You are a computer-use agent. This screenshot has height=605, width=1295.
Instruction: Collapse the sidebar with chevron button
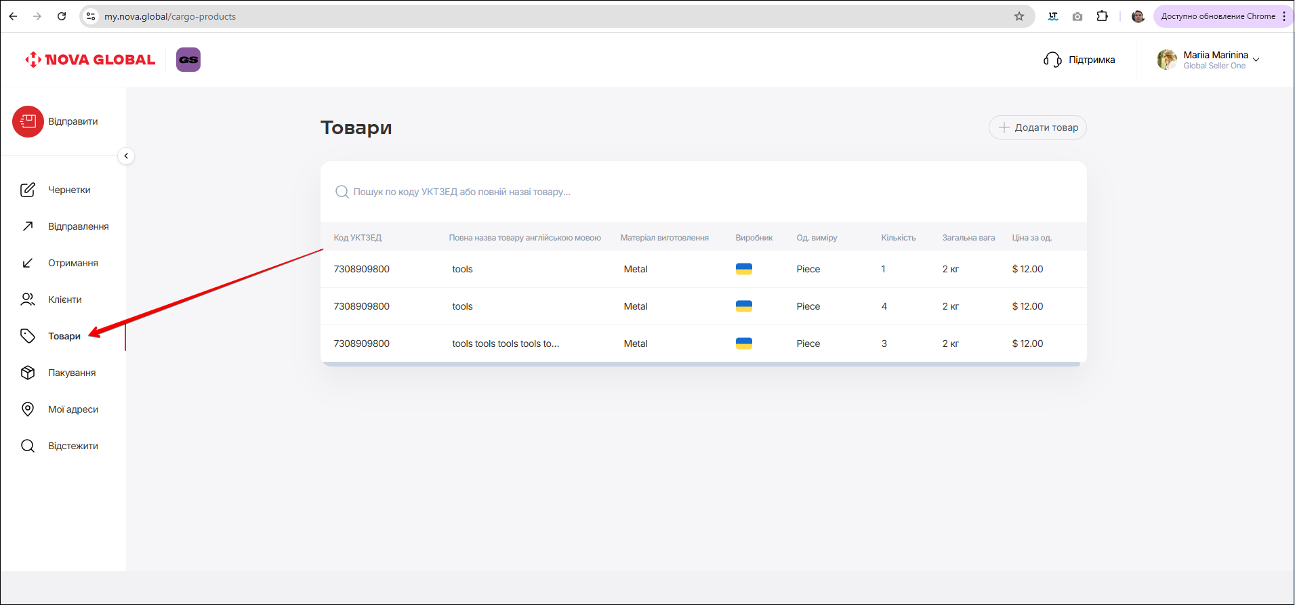[x=126, y=156]
